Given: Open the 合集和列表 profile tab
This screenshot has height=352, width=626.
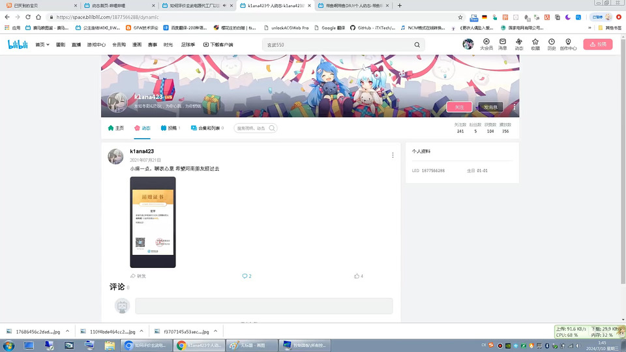Looking at the screenshot, I should pos(207,128).
